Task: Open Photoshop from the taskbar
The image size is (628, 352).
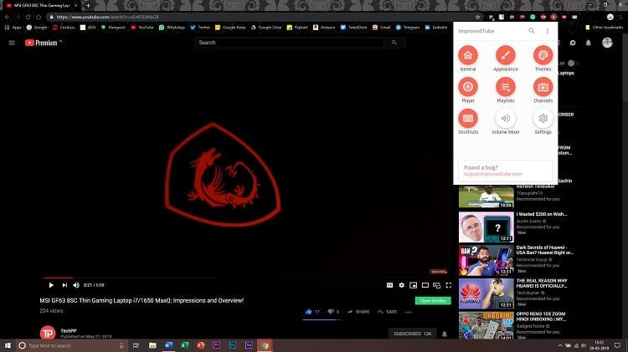Action: point(233,345)
